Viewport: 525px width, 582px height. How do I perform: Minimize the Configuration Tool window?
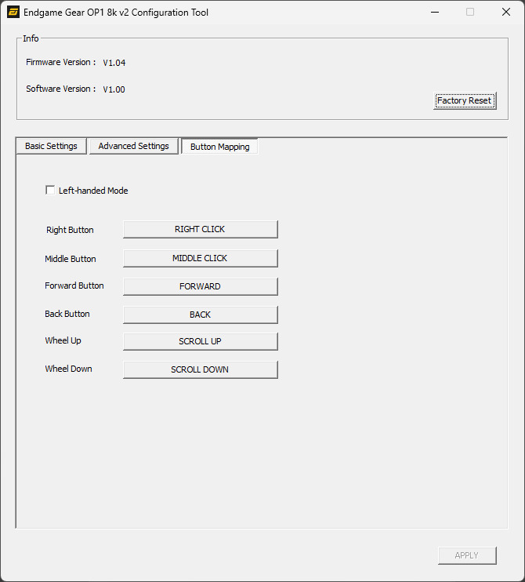(x=434, y=13)
